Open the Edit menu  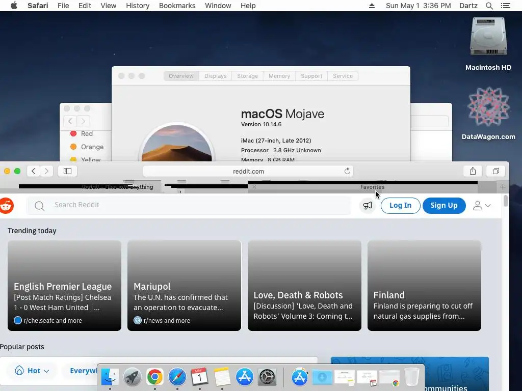(x=85, y=6)
